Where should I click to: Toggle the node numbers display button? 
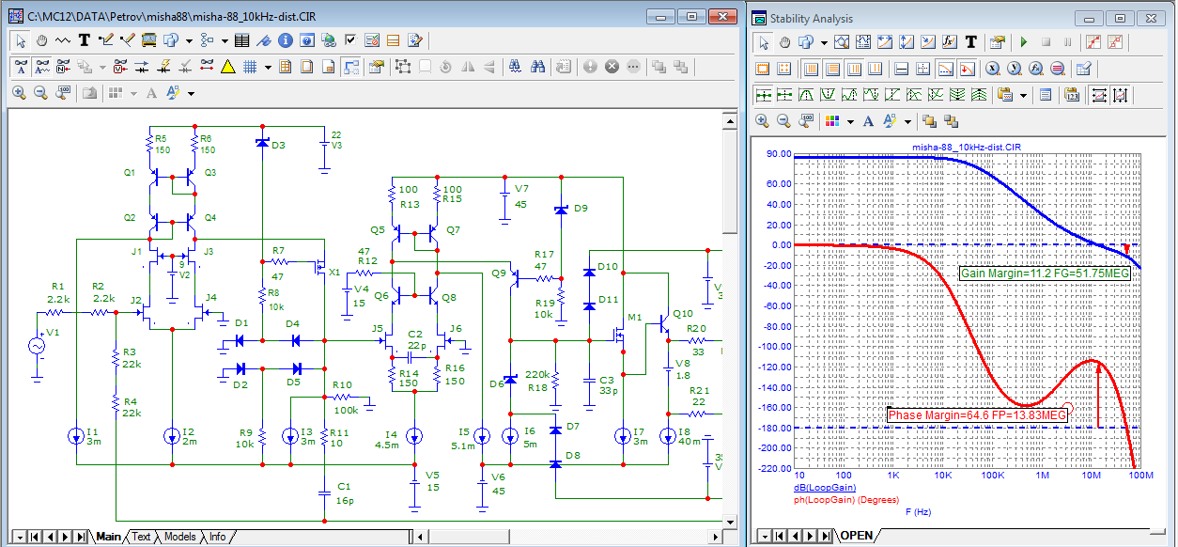[65, 67]
